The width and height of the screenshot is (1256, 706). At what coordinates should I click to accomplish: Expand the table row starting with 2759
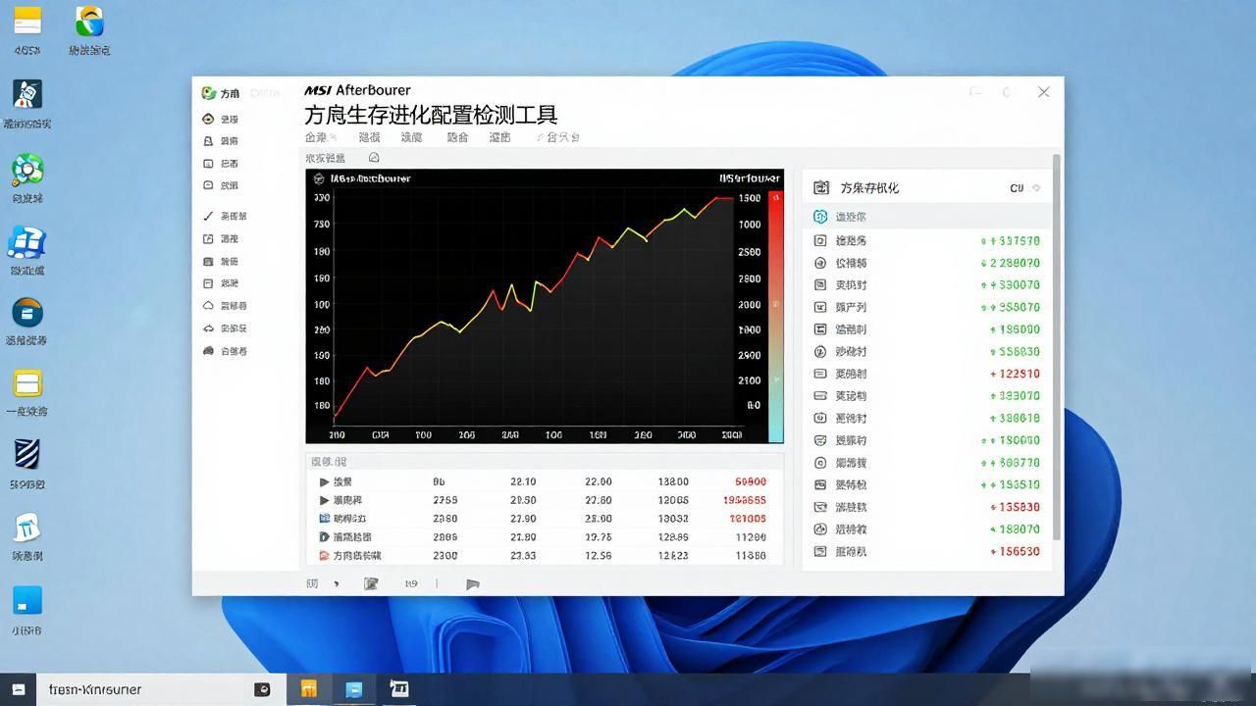pos(325,500)
